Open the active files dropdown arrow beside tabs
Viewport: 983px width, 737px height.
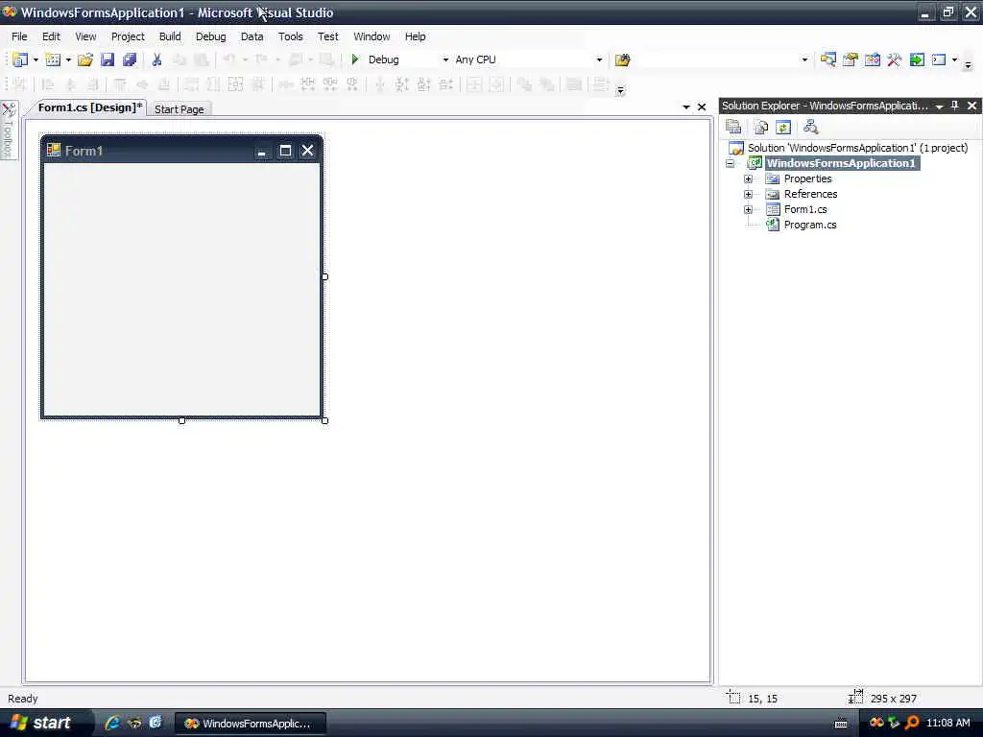pyautogui.click(x=686, y=107)
